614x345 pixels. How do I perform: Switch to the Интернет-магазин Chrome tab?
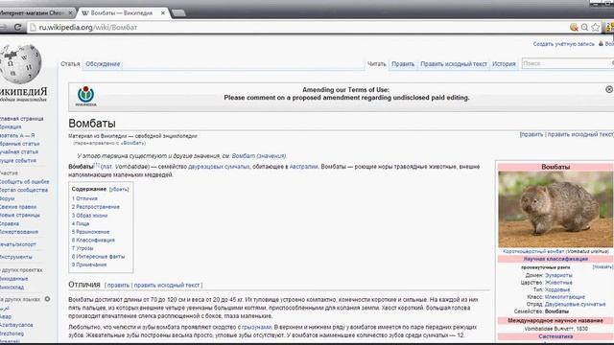coord(34,12)
